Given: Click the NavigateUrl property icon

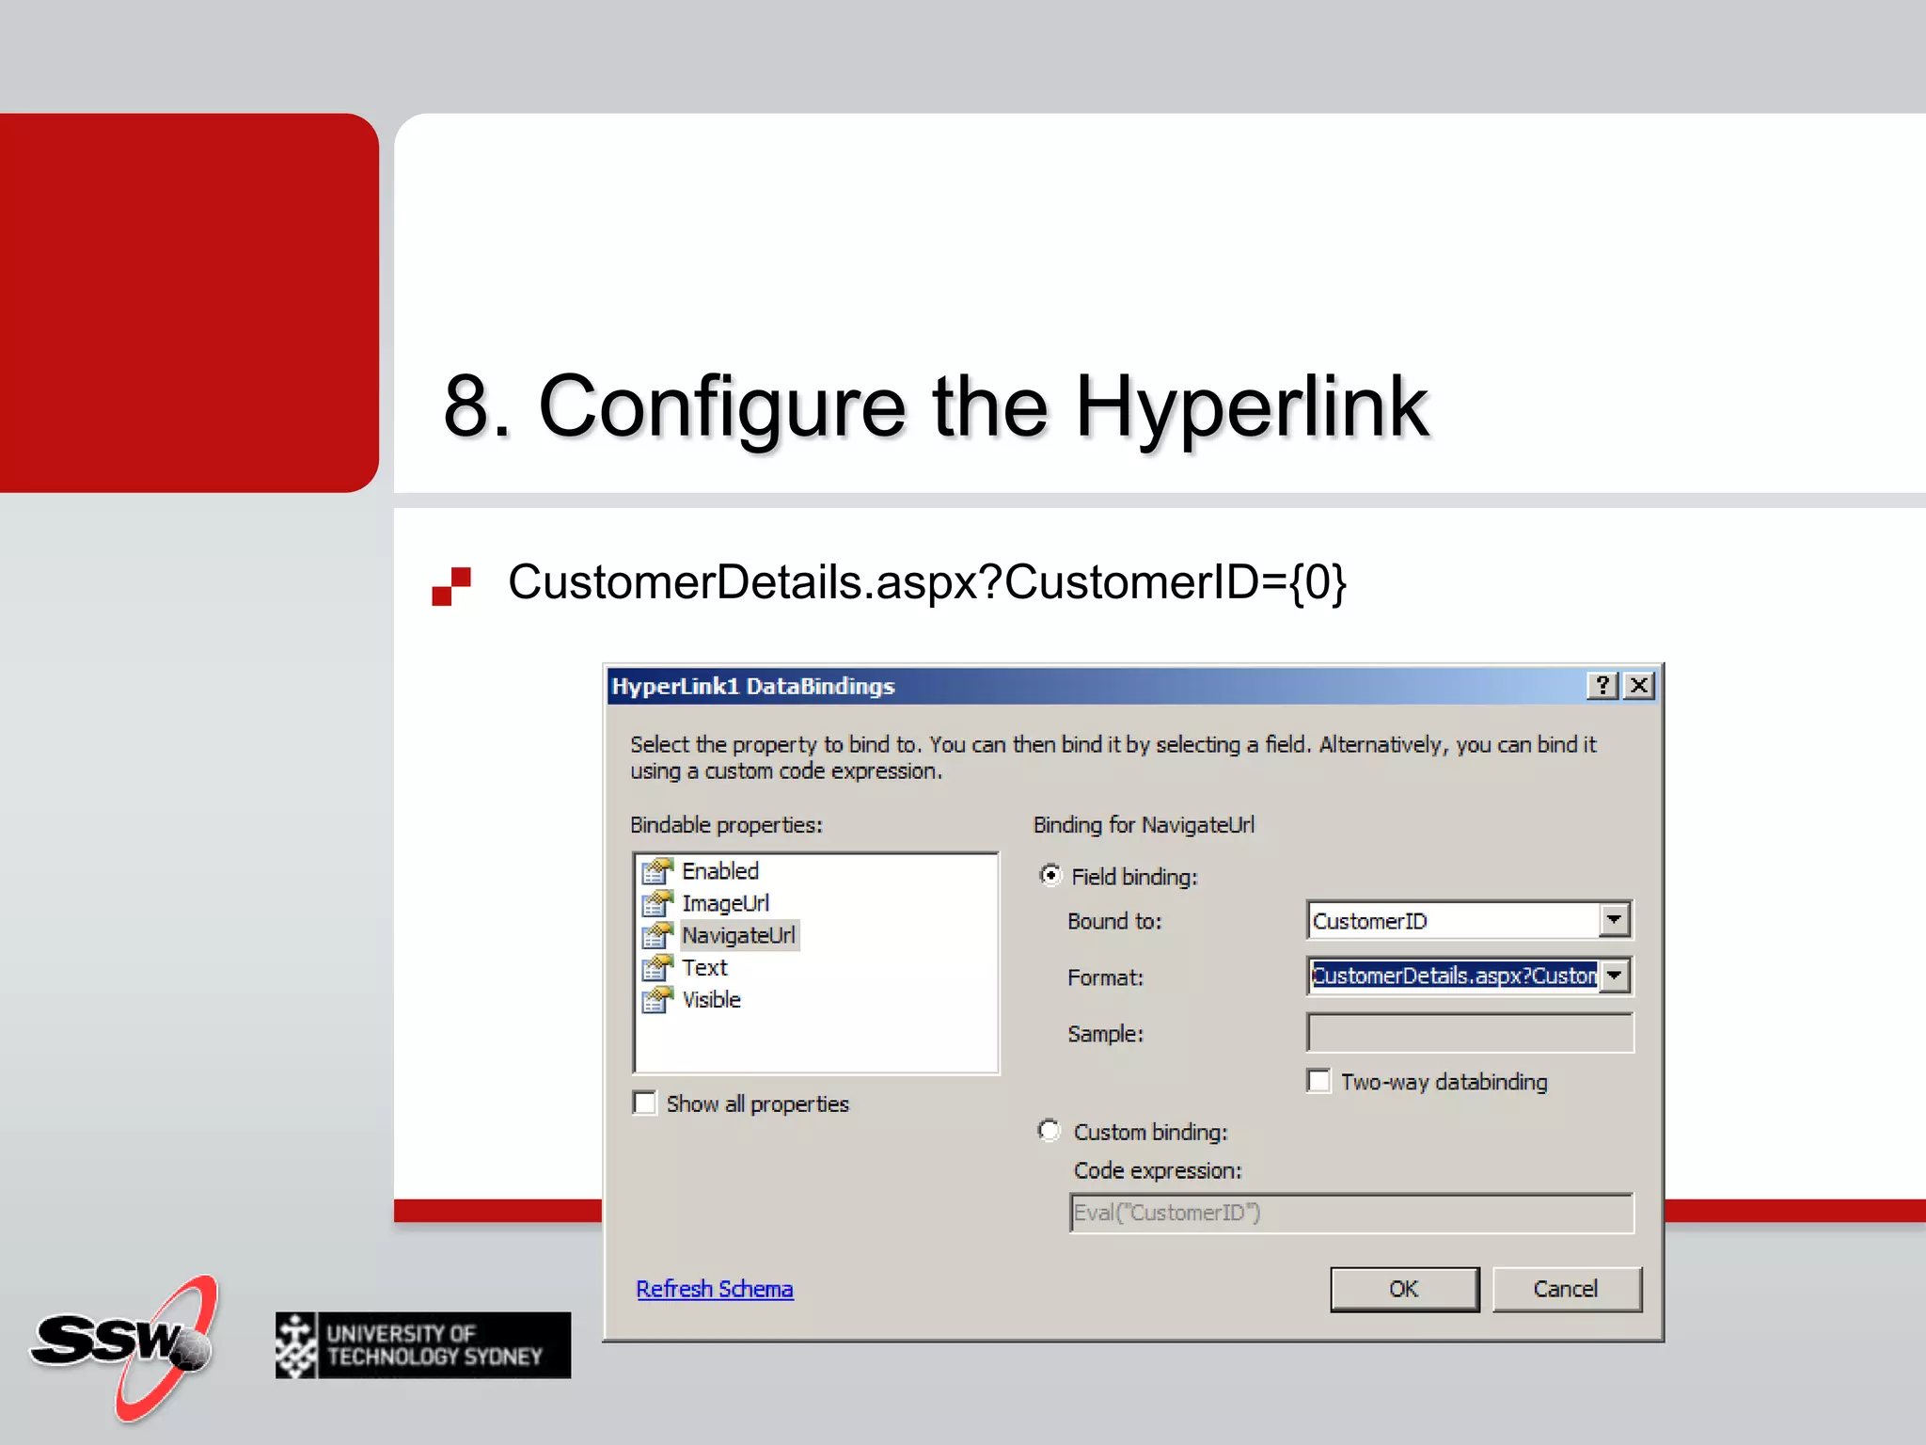Looking at the screenshot, I should click(657, 935).
